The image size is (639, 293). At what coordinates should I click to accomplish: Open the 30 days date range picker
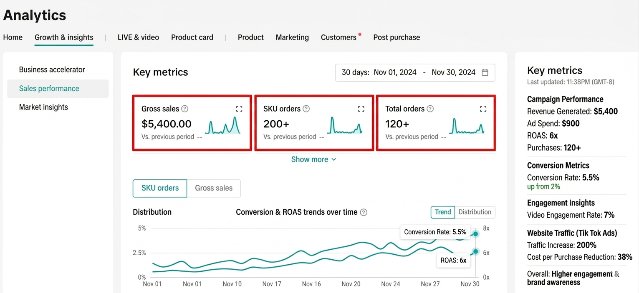[x=415, y=72]
